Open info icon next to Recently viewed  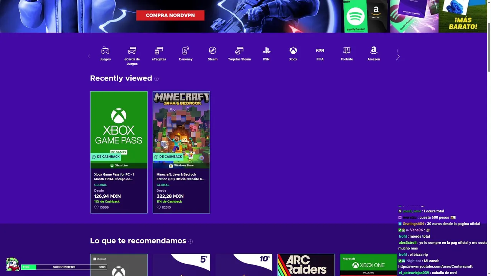(x=157, y=79)
